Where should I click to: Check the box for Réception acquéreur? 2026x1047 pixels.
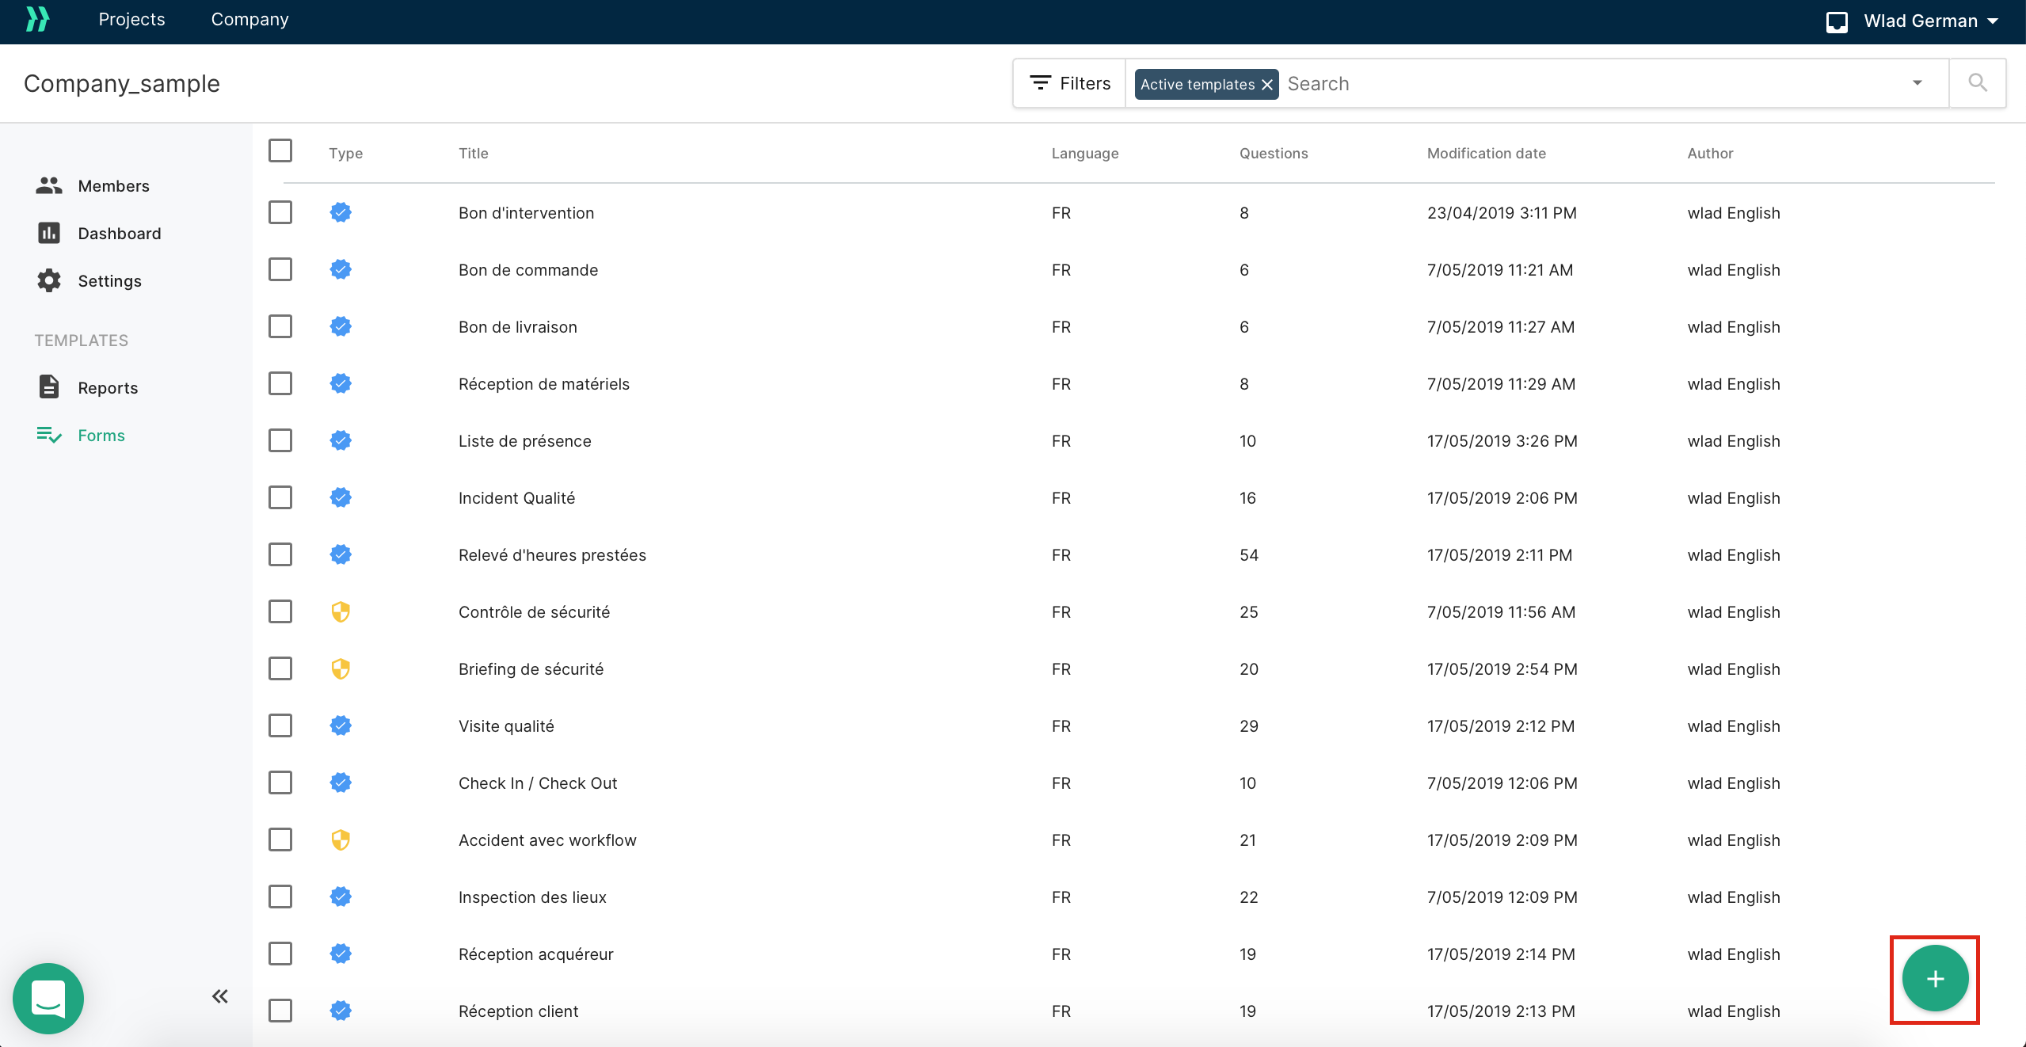pos(280,954)
